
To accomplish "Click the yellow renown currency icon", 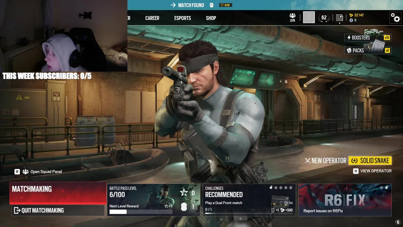I will pos(351,15).
